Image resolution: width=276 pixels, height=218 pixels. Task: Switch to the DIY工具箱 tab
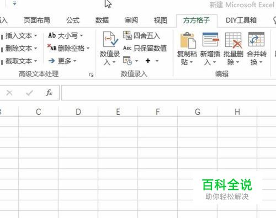pos(241,20)
